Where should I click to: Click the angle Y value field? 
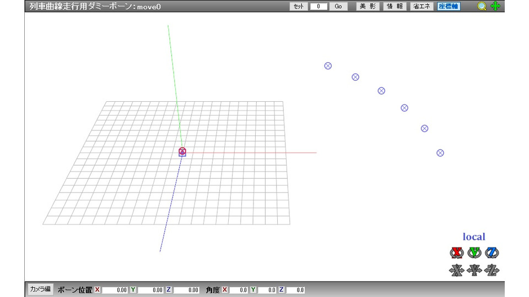267,290
